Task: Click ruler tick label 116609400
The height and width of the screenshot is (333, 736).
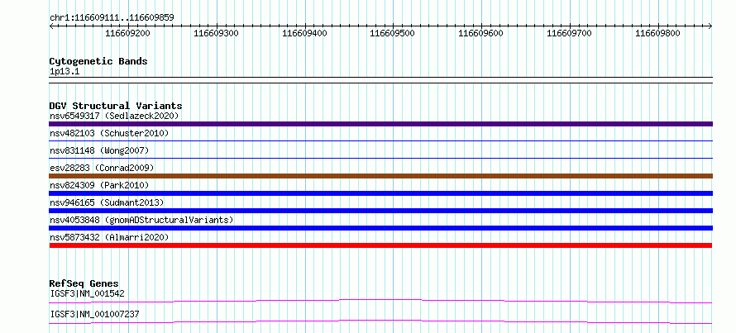Action: (x=305, y=33)
